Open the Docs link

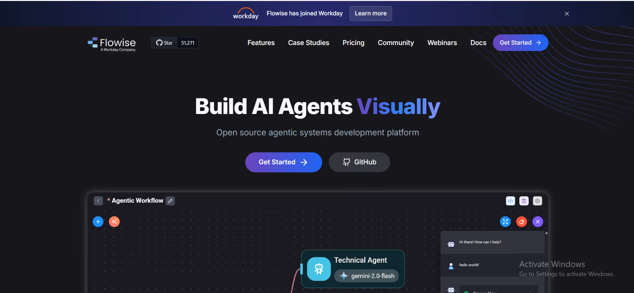tap(478, 43)
